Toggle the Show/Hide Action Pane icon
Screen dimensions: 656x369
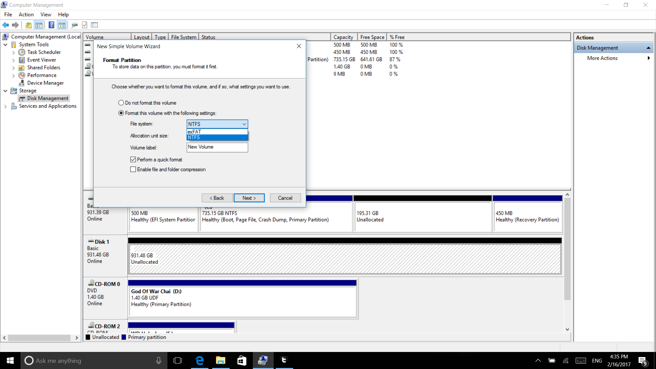point(62,25)
